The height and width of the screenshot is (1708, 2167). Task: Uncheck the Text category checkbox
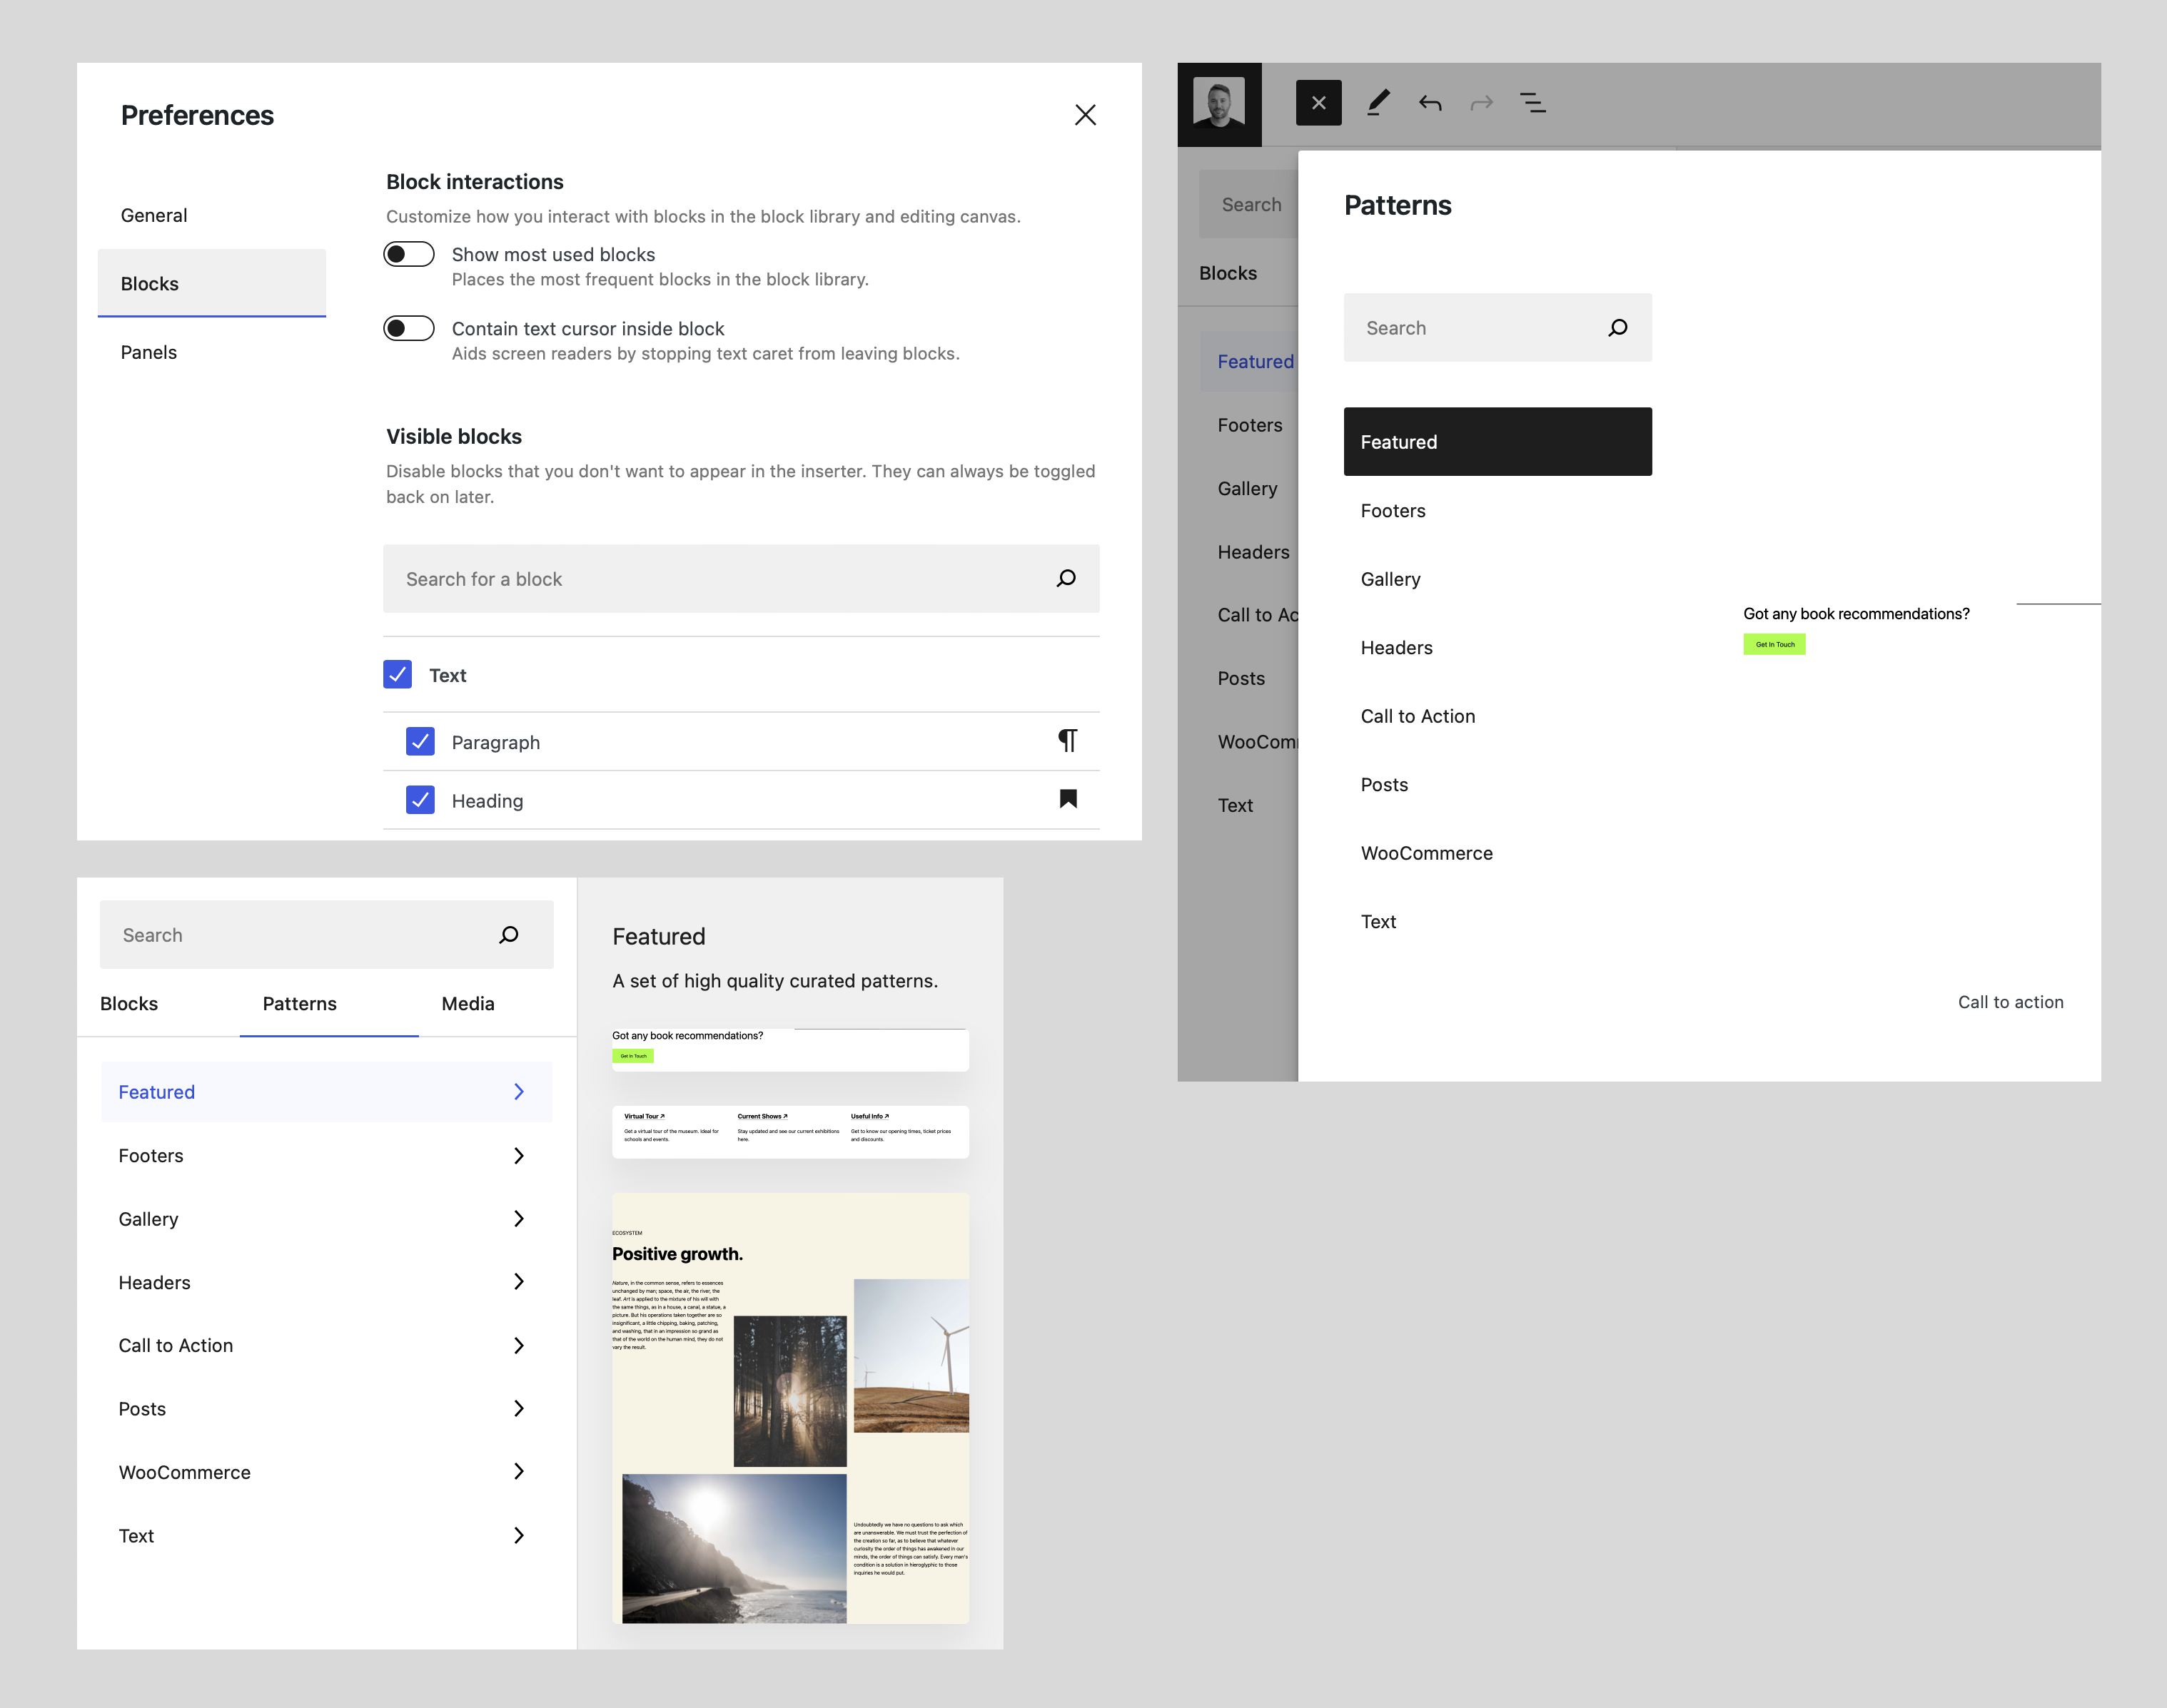397,674
